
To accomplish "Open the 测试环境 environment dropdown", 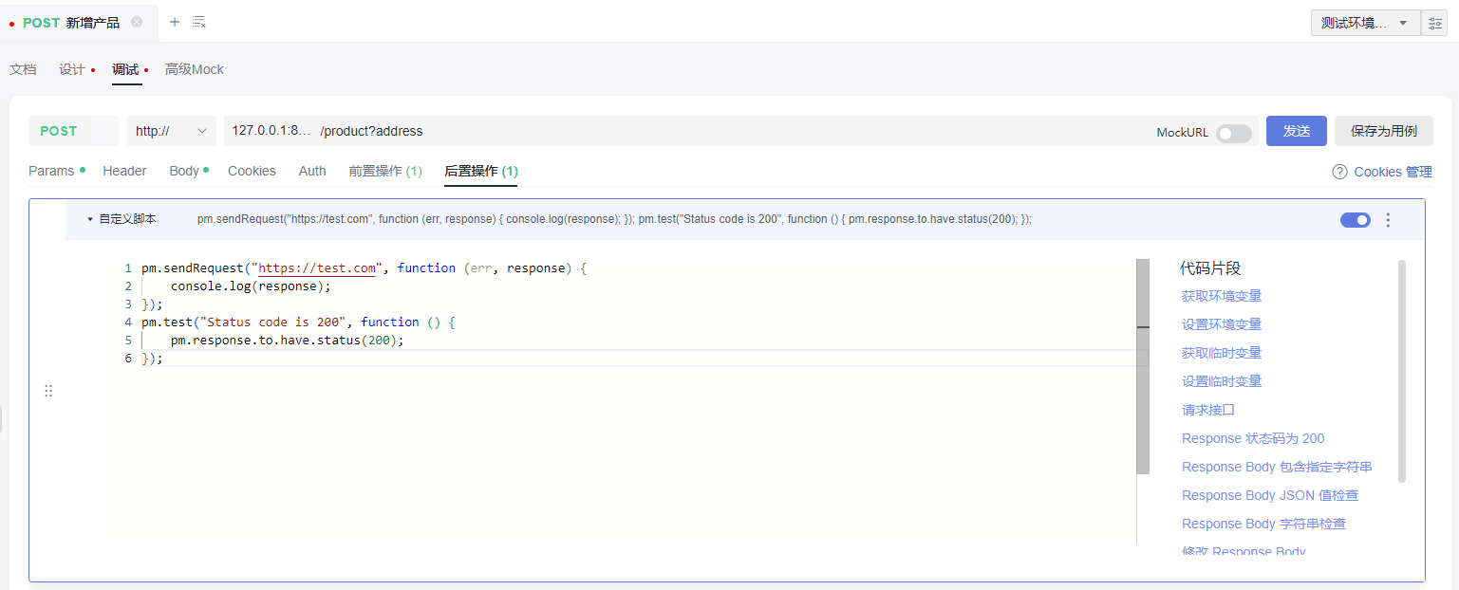I will 1365,23.
